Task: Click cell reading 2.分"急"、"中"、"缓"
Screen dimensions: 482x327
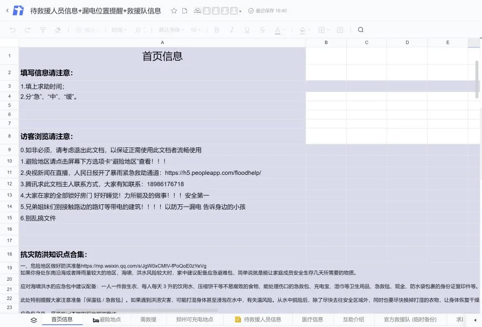Action: [162, 97]
